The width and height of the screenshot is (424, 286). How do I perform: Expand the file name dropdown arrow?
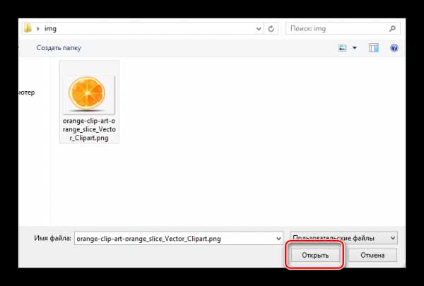(278, 239)
